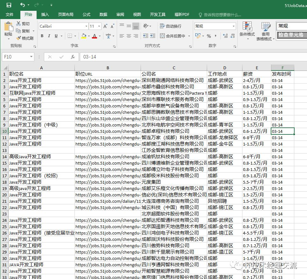Expand underline style dropdown arrow
307x279 pixels.
point(61,36)
